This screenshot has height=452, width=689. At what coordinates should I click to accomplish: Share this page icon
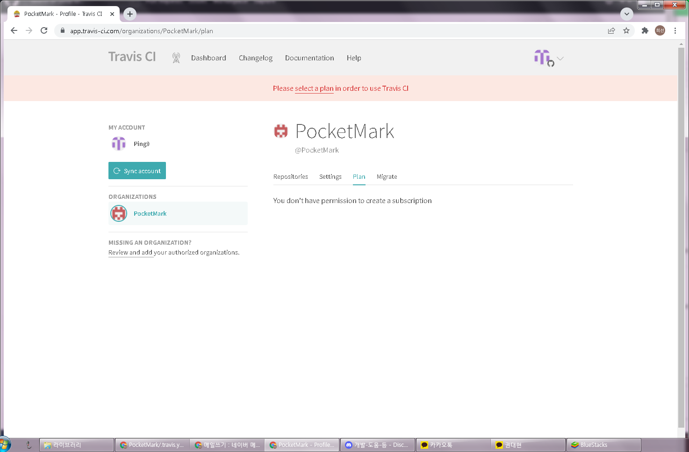(611, 30)
